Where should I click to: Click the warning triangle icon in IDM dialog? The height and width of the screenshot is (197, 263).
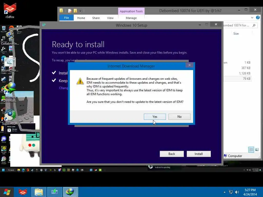(80, 81)
